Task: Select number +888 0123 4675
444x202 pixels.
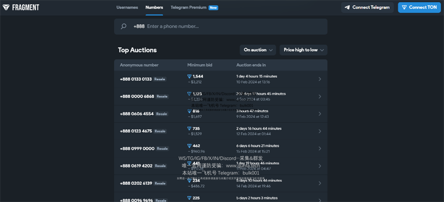Action: click(x=136, y=131)
